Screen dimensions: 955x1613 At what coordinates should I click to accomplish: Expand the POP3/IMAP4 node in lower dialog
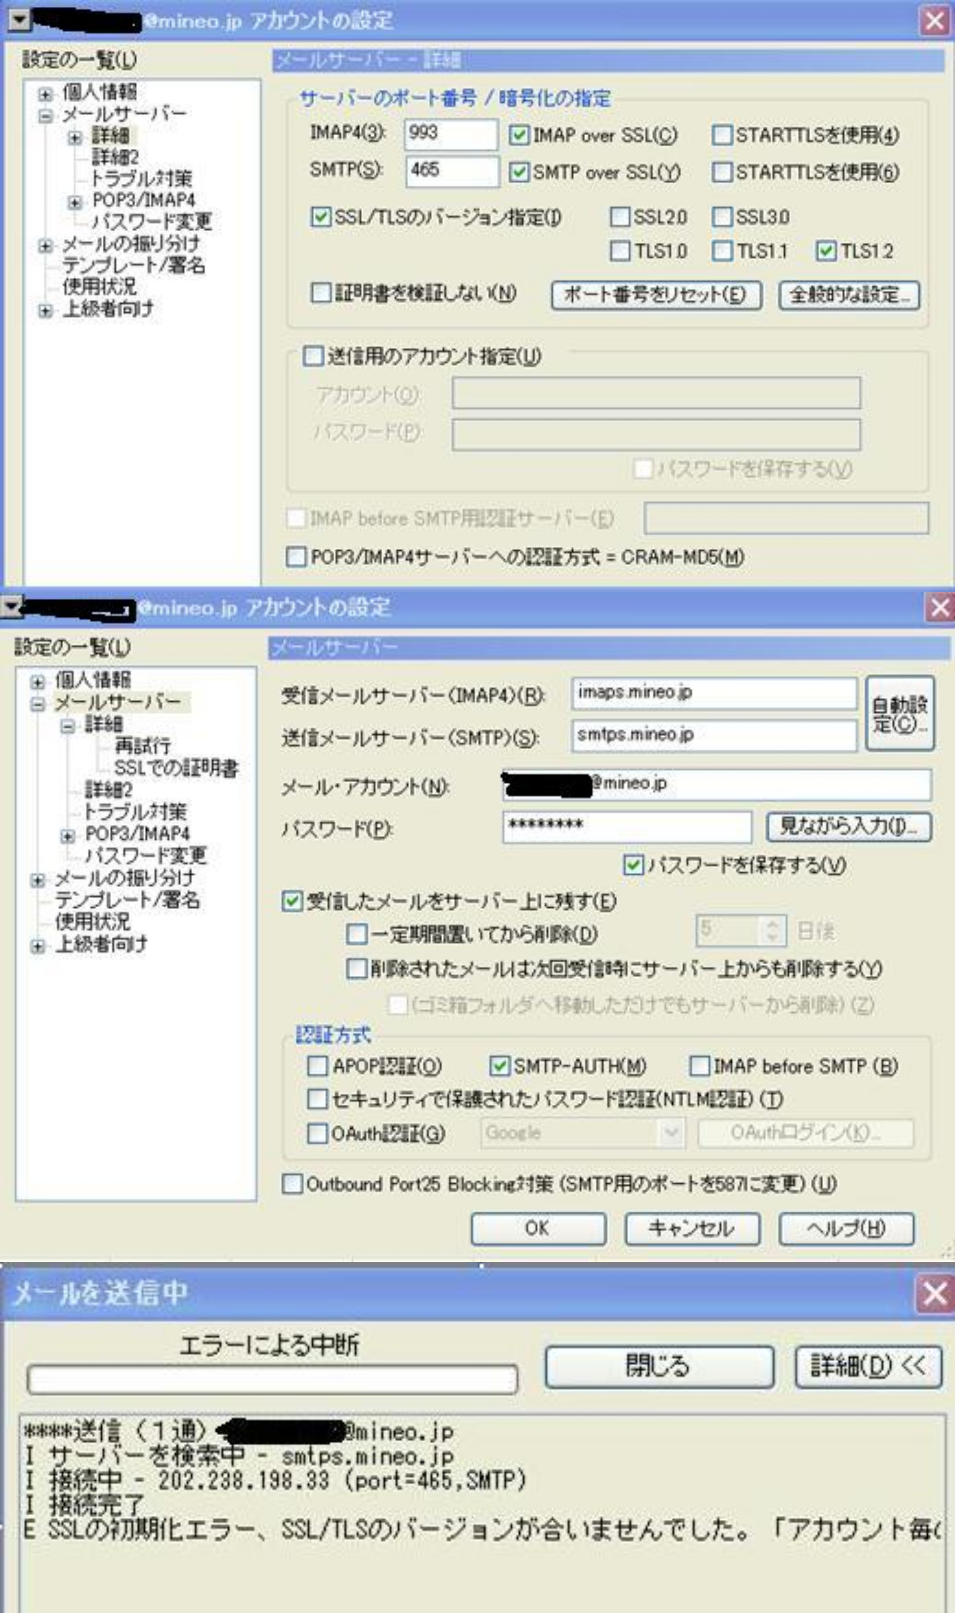tap(68, 837)
